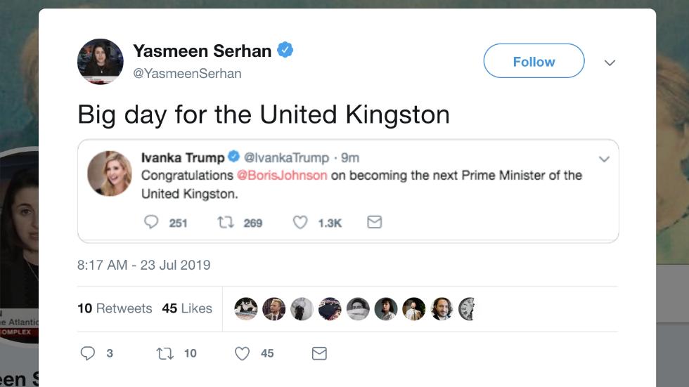
Task: Expand quoted tweet options chevron
Action: tap(603, 159)
